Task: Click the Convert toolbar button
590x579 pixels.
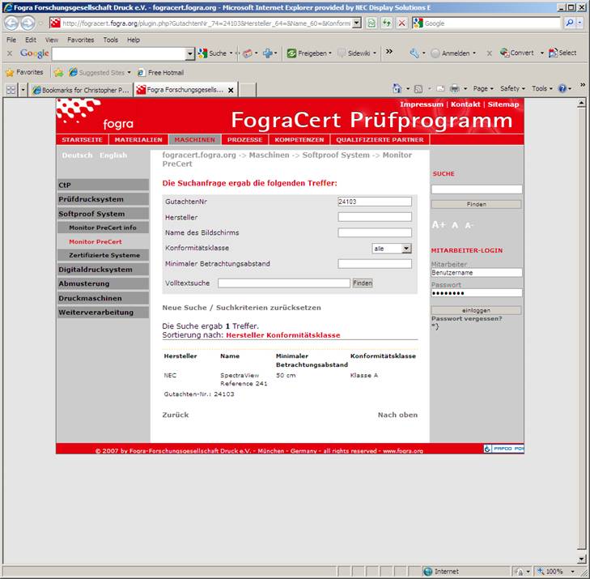Action: point(517,53)
